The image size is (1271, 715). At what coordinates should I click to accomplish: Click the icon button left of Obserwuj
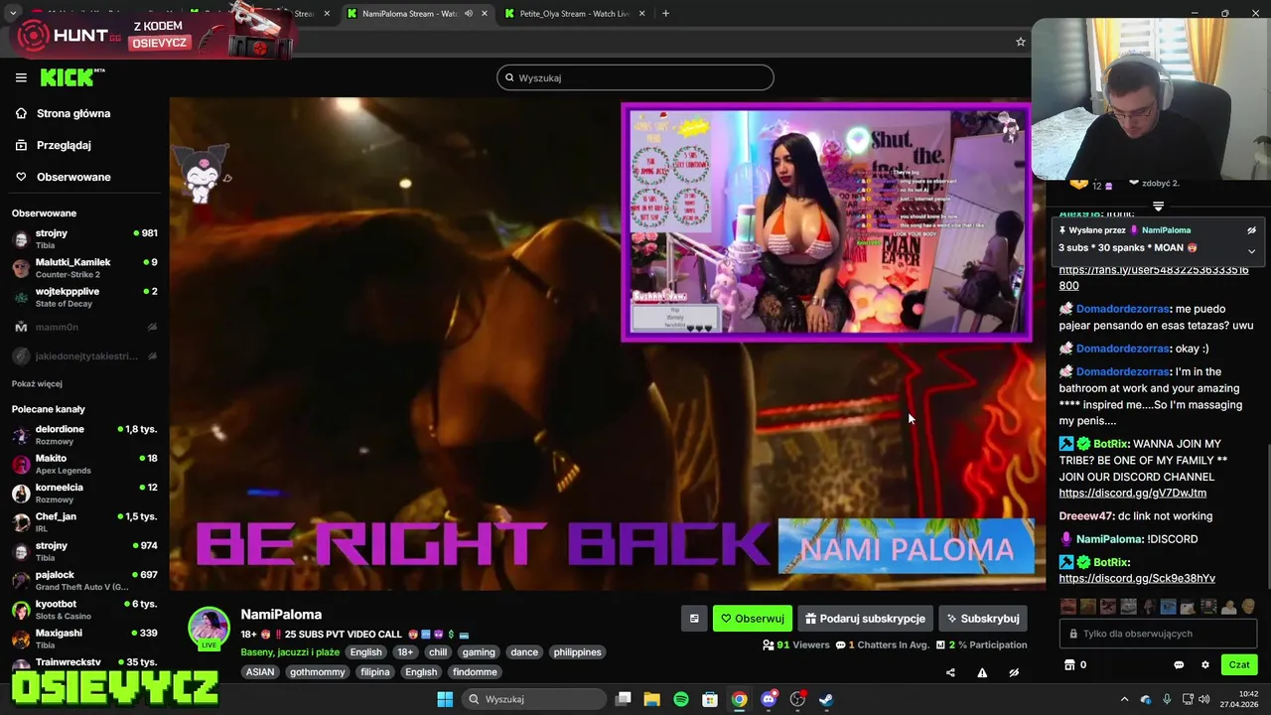(694, 619)
